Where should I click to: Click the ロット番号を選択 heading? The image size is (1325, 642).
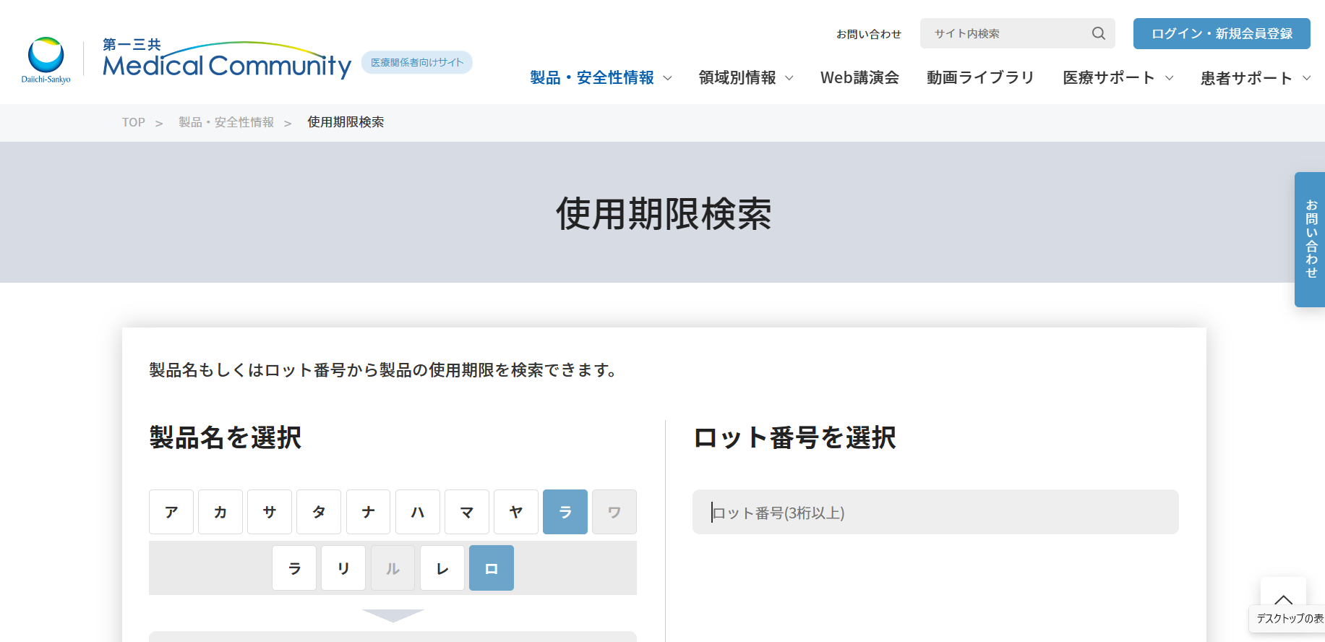[794, 437]
